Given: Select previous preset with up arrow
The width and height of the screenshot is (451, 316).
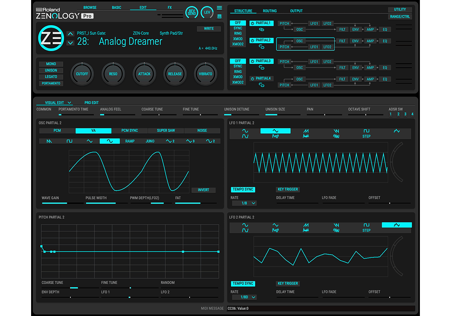Looking at the screenshot, I should coord(70,34).
